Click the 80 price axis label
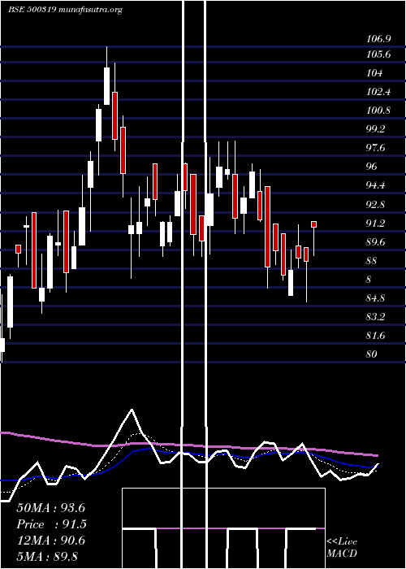 (372, 354)
